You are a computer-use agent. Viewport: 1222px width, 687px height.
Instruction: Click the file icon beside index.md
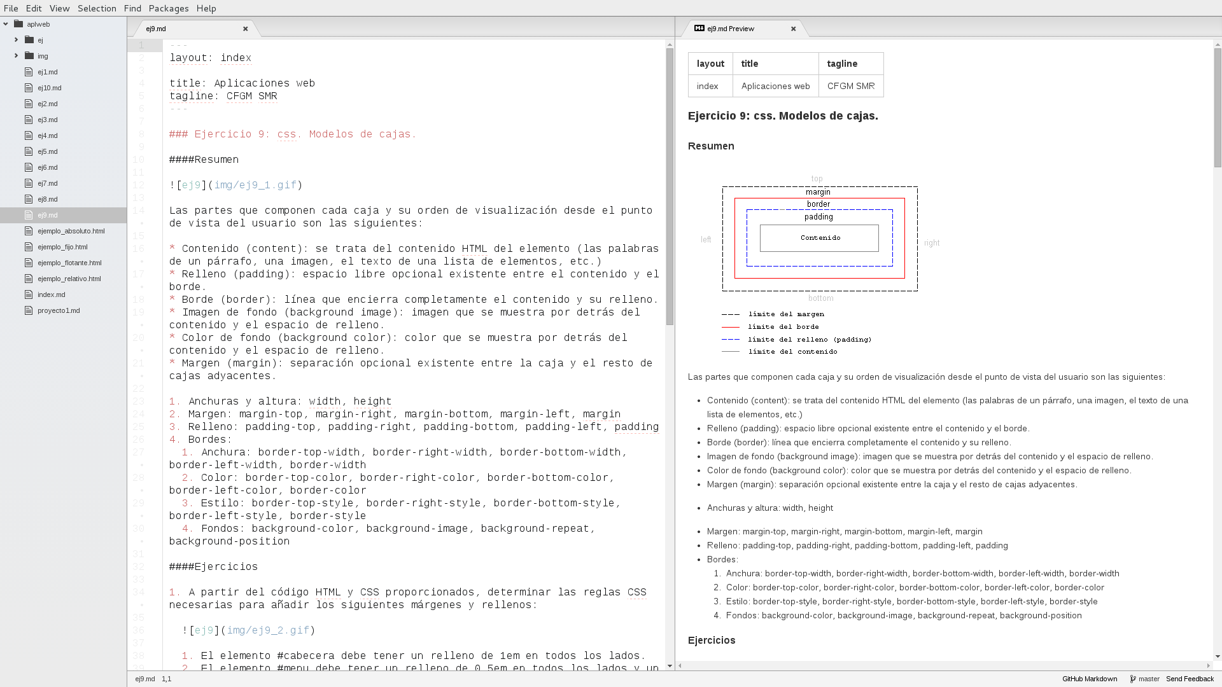[x=29, y=295]
